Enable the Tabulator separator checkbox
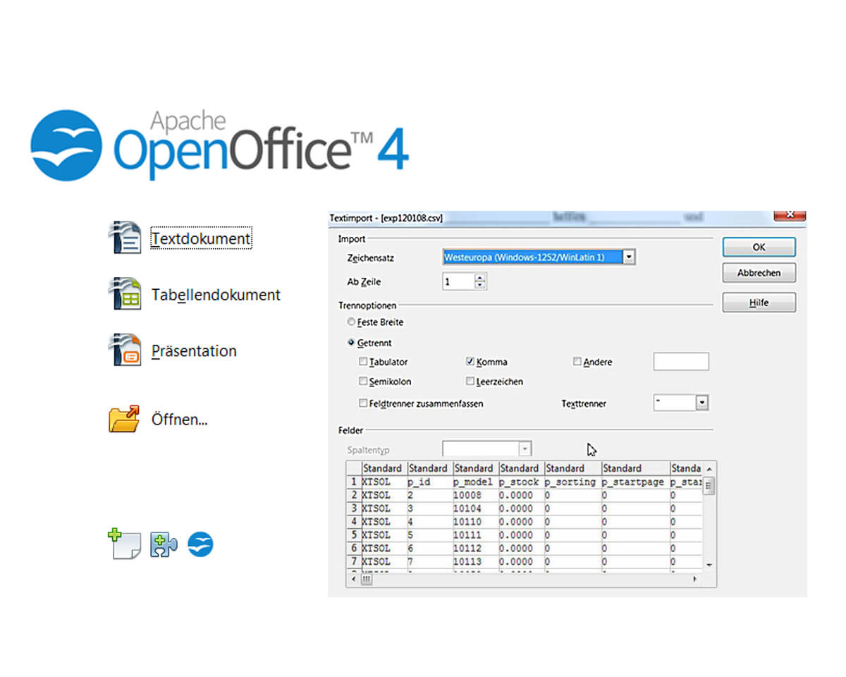This screenshot has width=846, height=677. click(x=363, y=362)
